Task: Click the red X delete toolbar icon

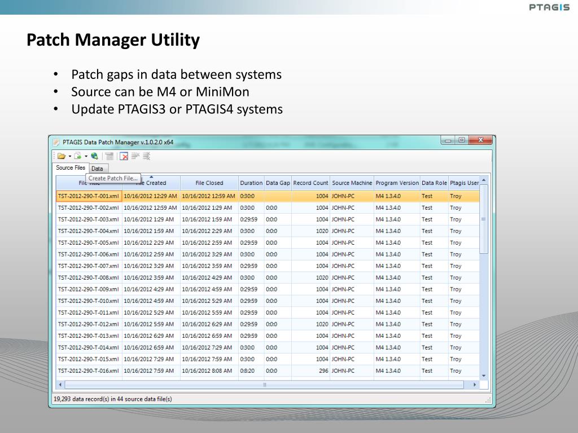Action: click(x=124, y=156)
